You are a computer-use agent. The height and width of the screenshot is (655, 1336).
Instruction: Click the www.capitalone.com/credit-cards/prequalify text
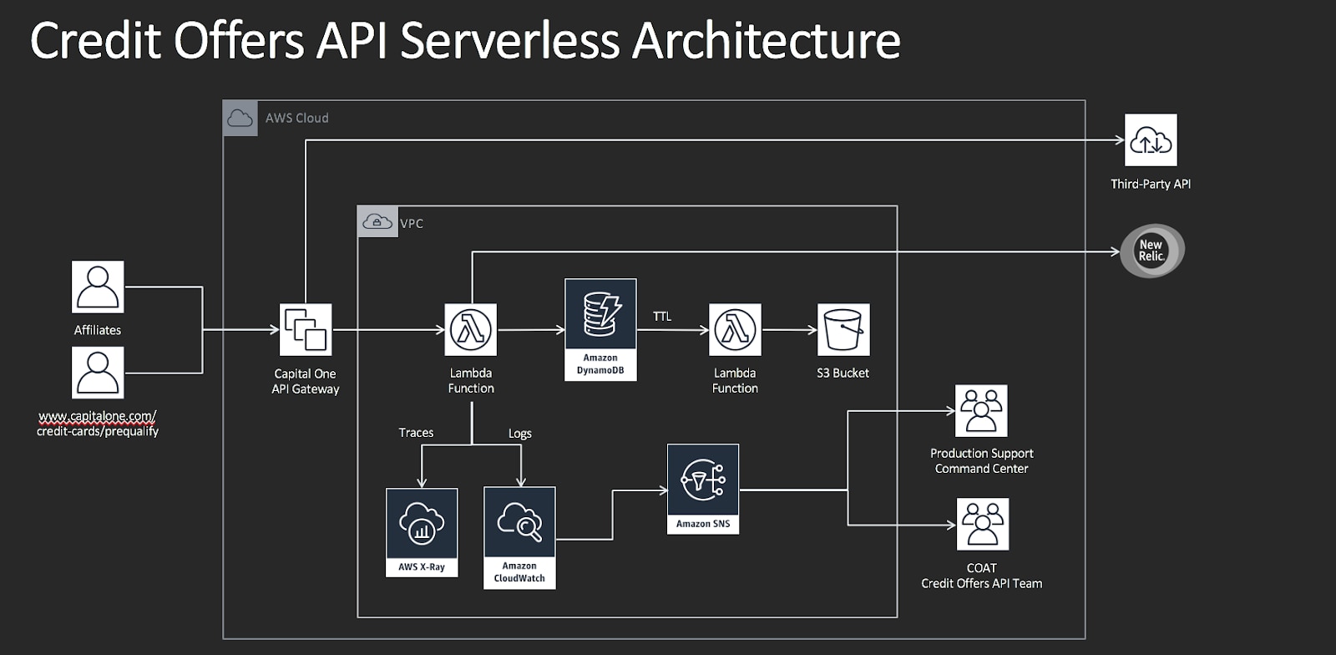pyautogui.click(x=98, y=424)
